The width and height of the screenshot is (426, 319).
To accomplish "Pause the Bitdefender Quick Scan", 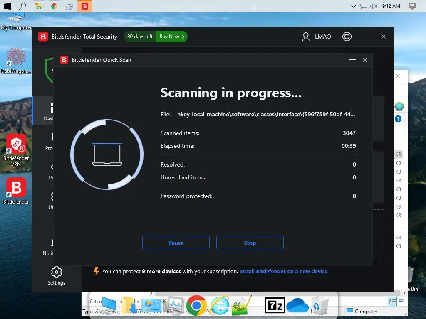I will click(176, 243).
